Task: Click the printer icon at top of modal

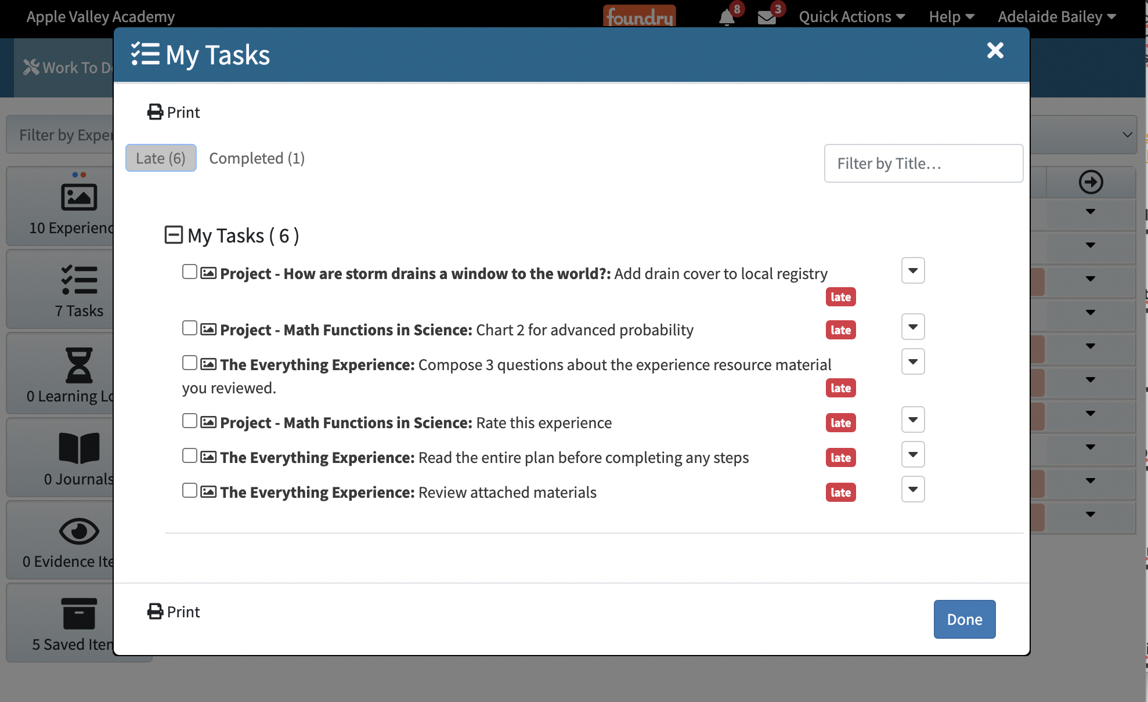Action: (155, 112)
